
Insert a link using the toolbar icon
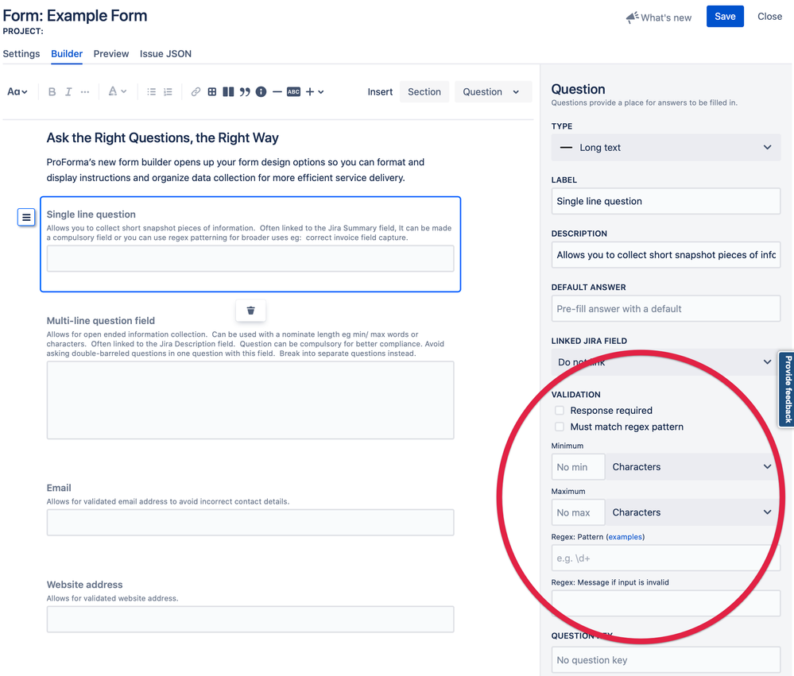click(196, 91)
